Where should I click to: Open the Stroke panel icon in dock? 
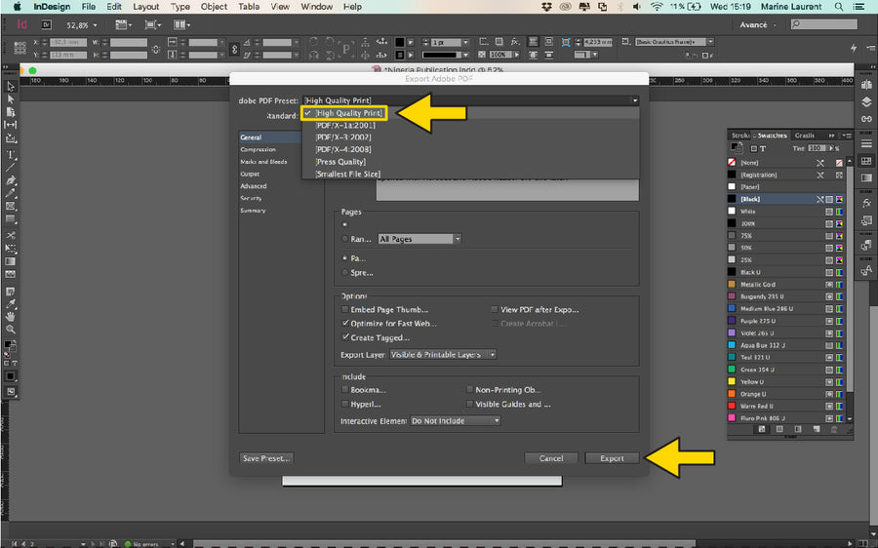click(866, 144)
